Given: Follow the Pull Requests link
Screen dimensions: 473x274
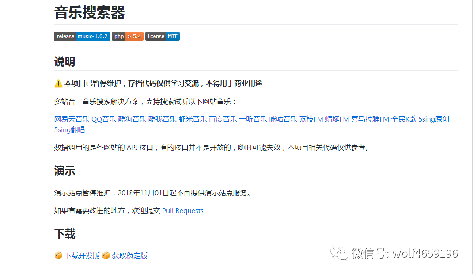Looking at the screenshot, I should tap(183, 211).
